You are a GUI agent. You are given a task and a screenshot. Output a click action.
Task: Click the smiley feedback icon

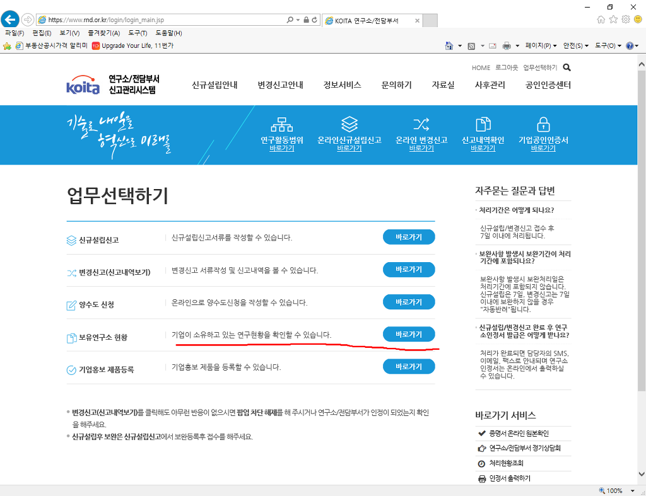(638, 20)
